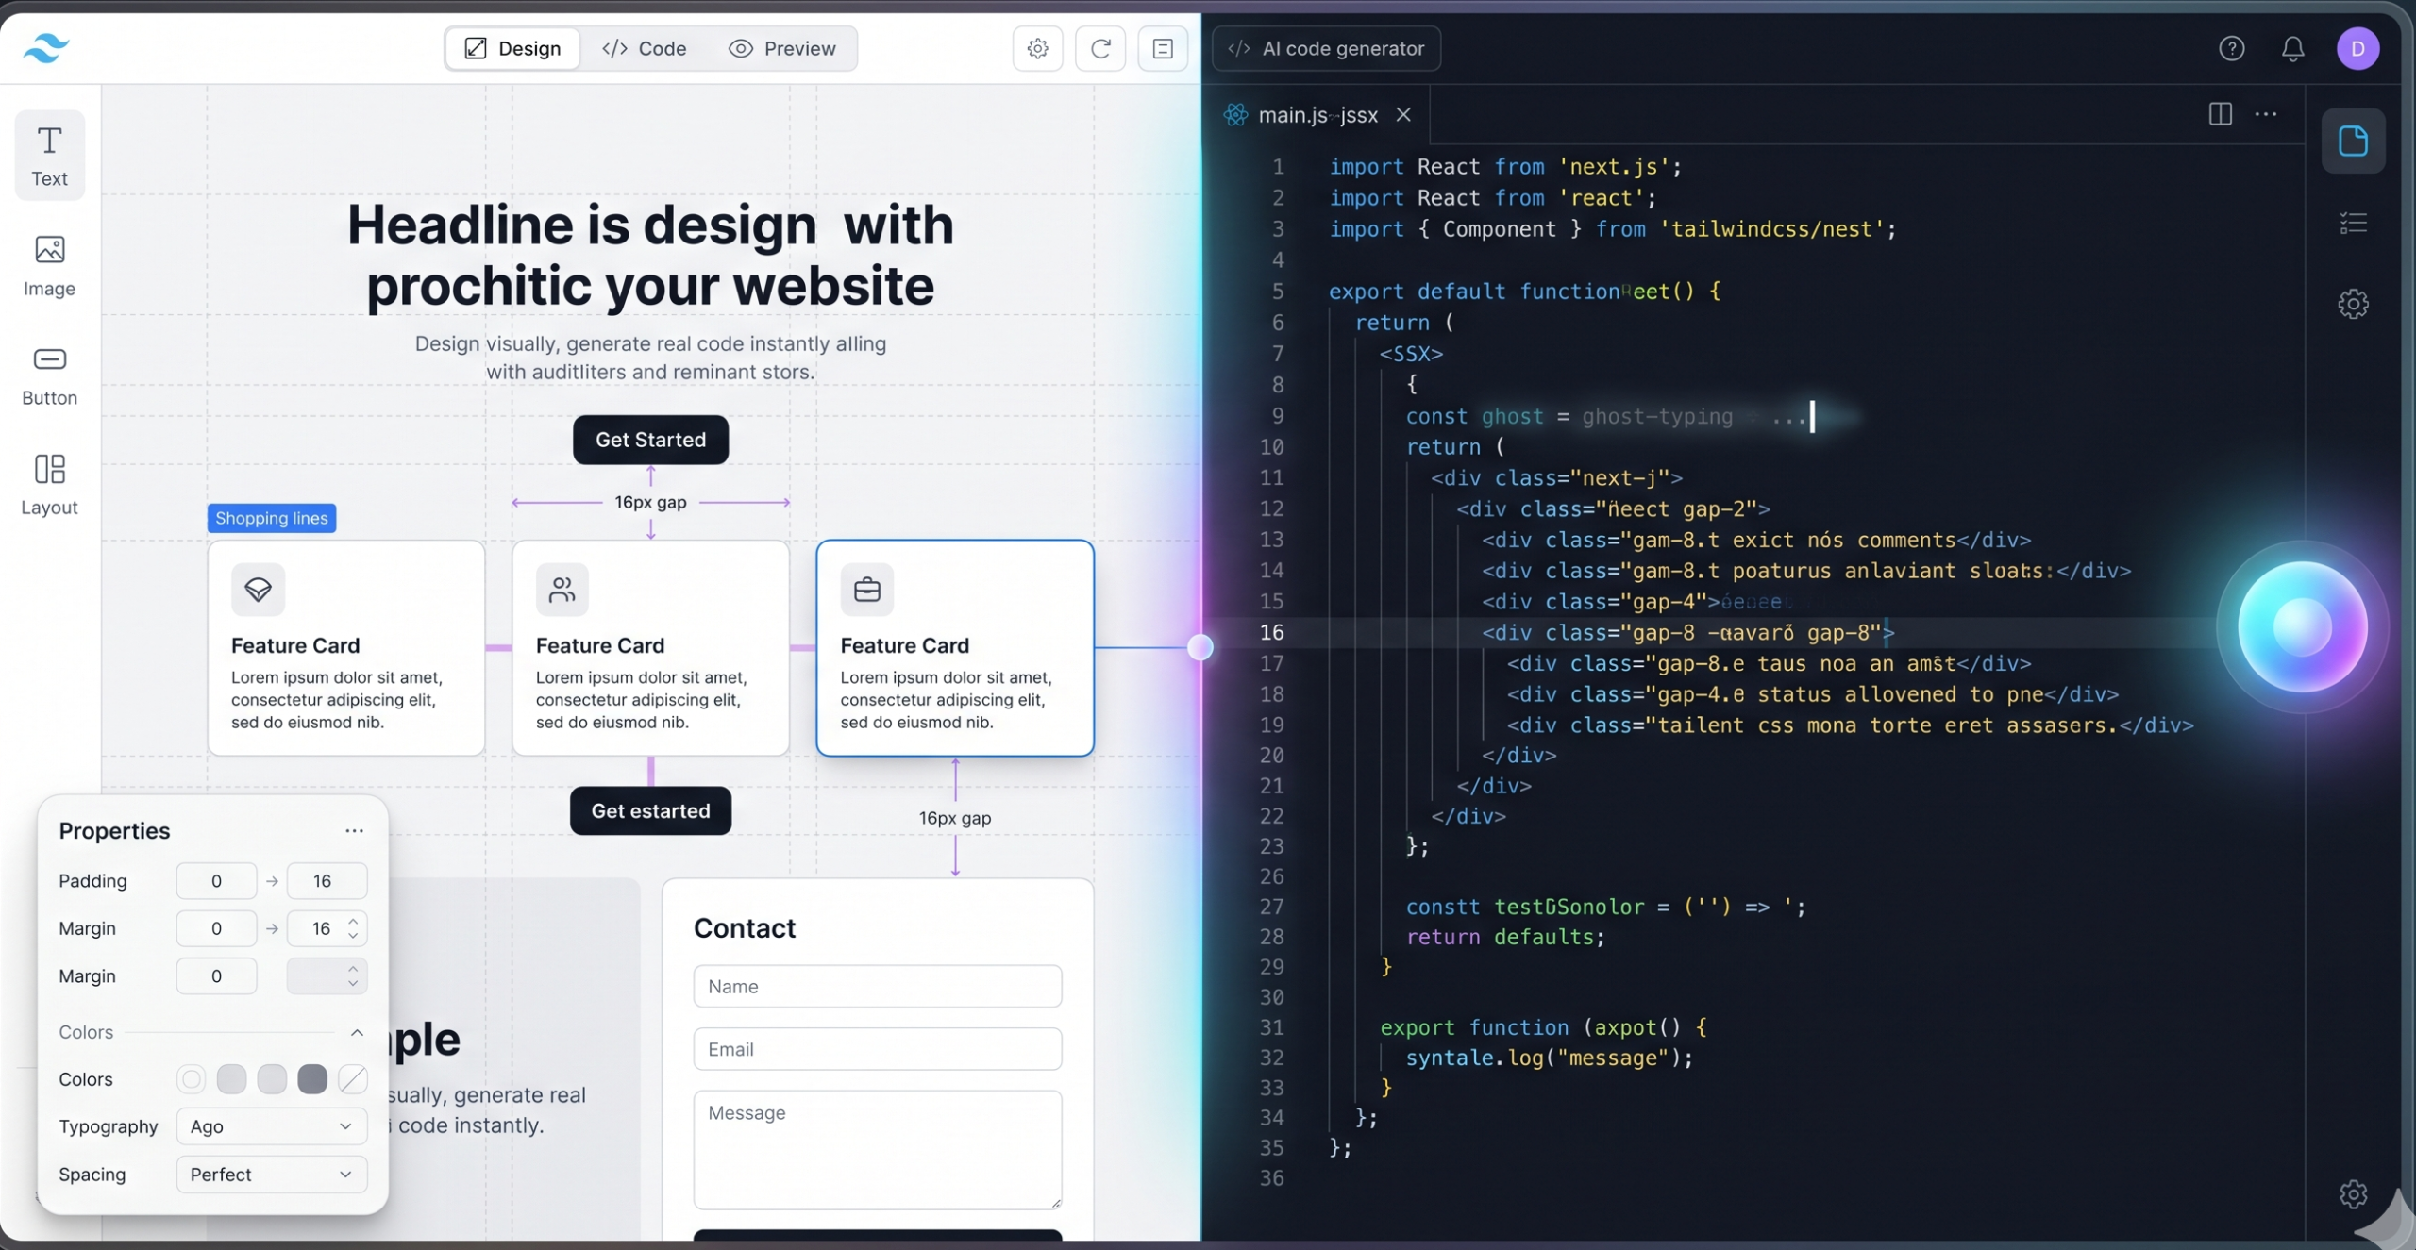The image size is (2416, 1250).
Task: Click the help question mark icon
Action: [x=2231, y=48]
